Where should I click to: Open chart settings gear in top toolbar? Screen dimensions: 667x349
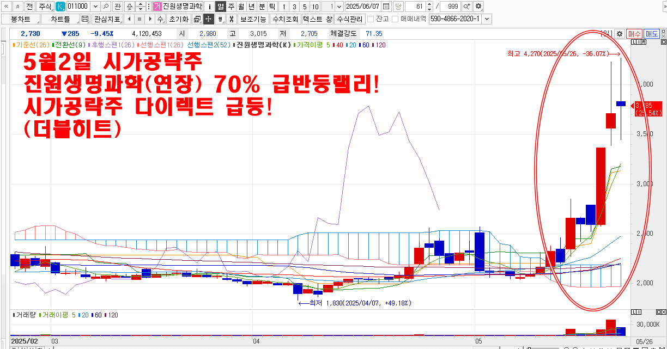pos(478,7)
